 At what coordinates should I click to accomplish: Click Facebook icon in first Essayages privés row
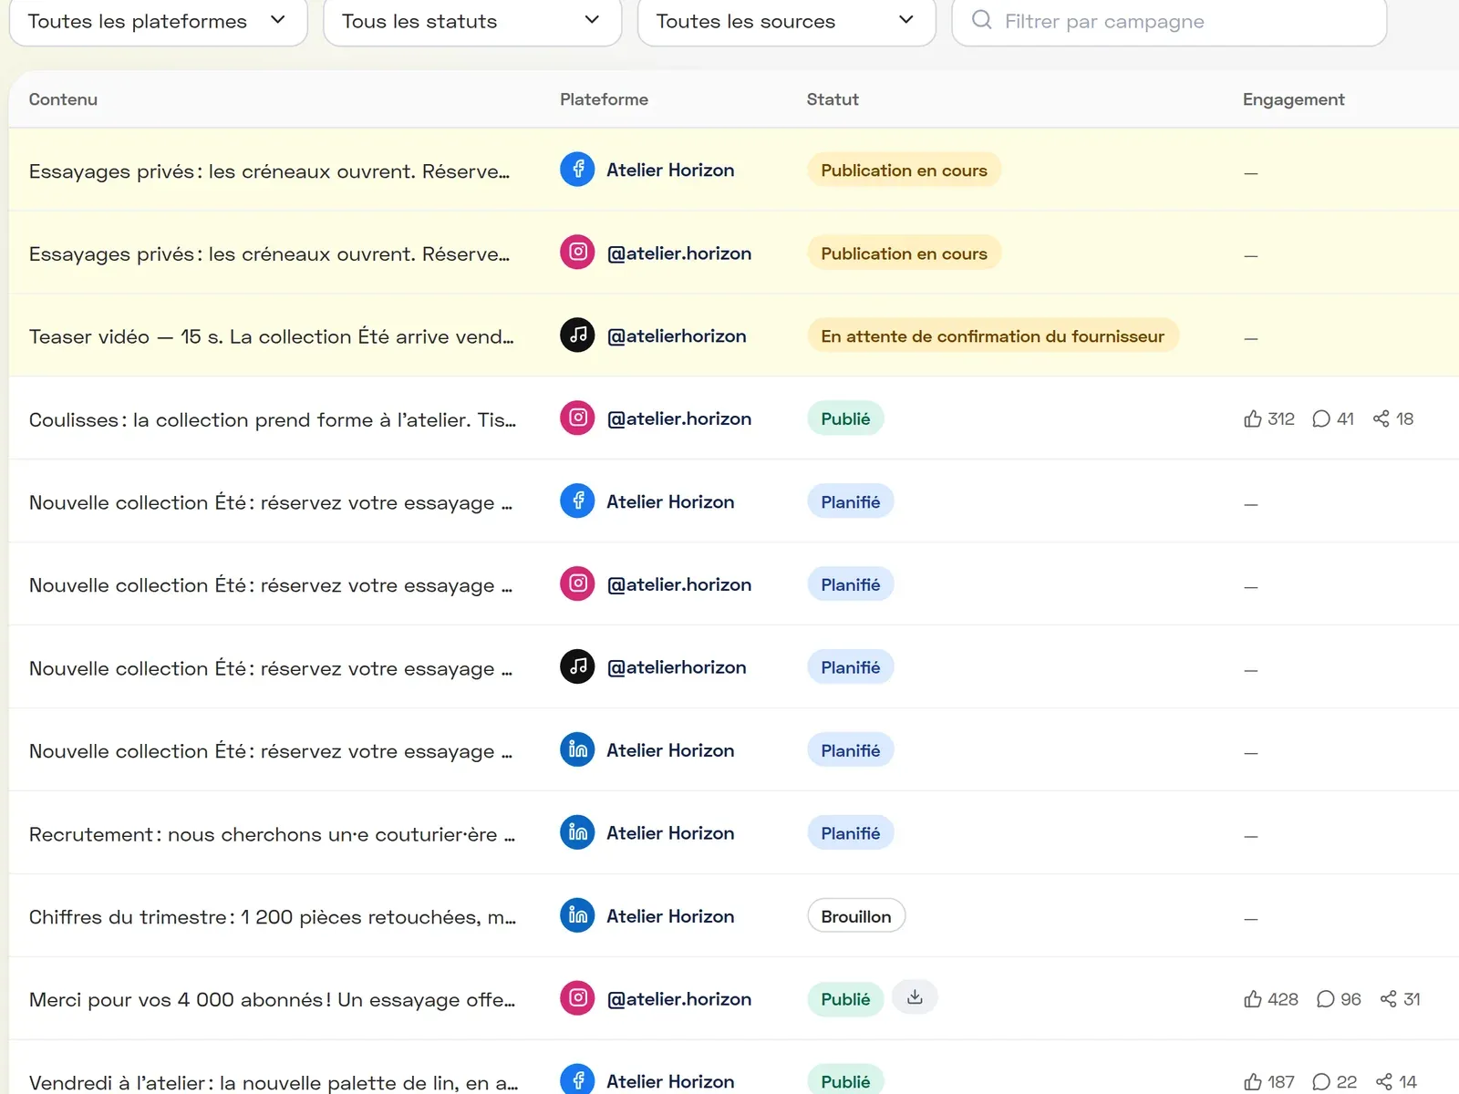(577, 170)
